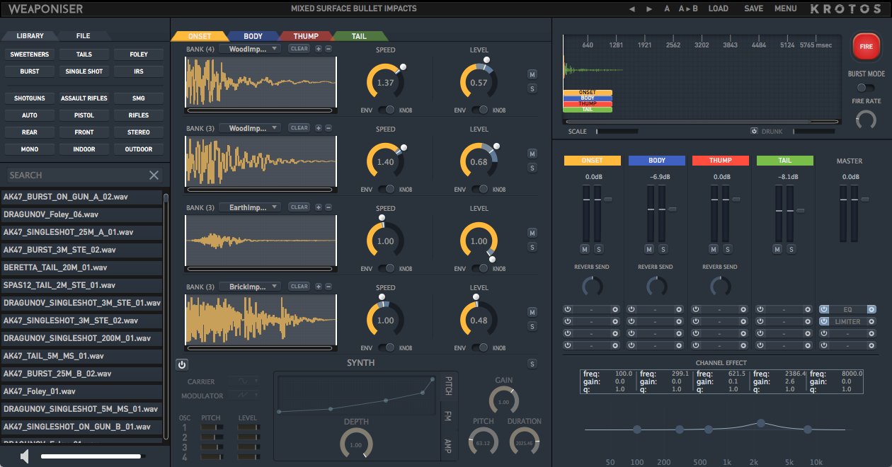Click SAVE preset button

(x=753, y=9)
